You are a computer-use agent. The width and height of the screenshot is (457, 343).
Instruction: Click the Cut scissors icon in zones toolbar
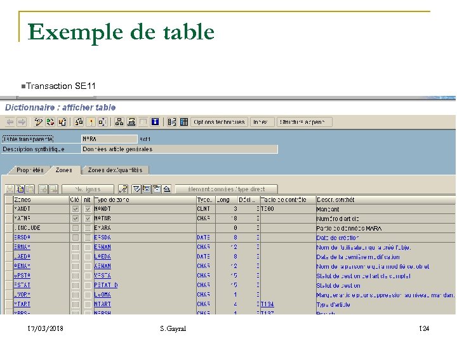10,189
